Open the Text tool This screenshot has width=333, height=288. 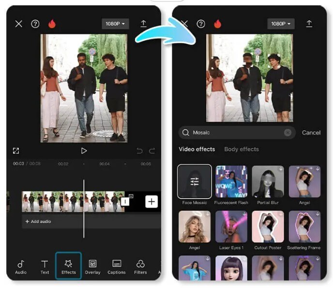point(45,267)
